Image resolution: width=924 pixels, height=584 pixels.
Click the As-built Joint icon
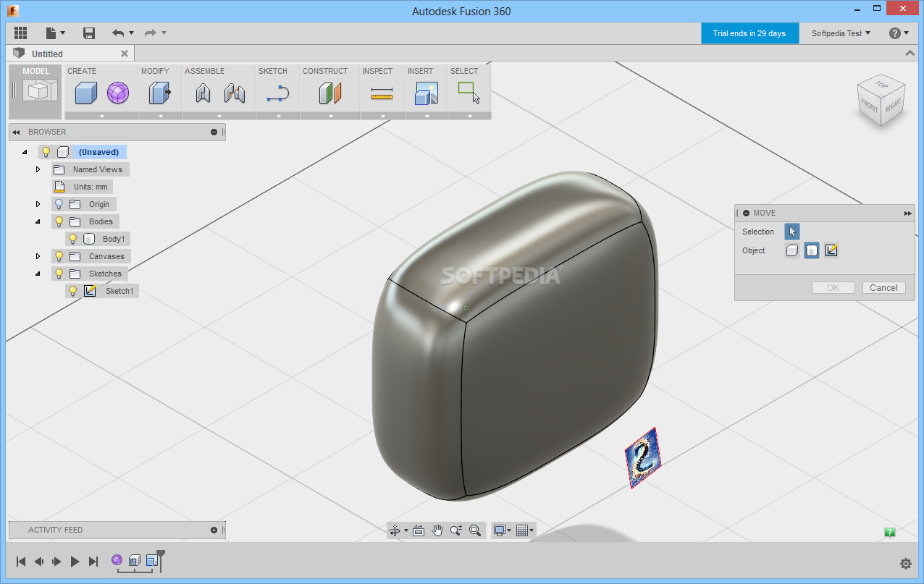[x=234, y=93]
